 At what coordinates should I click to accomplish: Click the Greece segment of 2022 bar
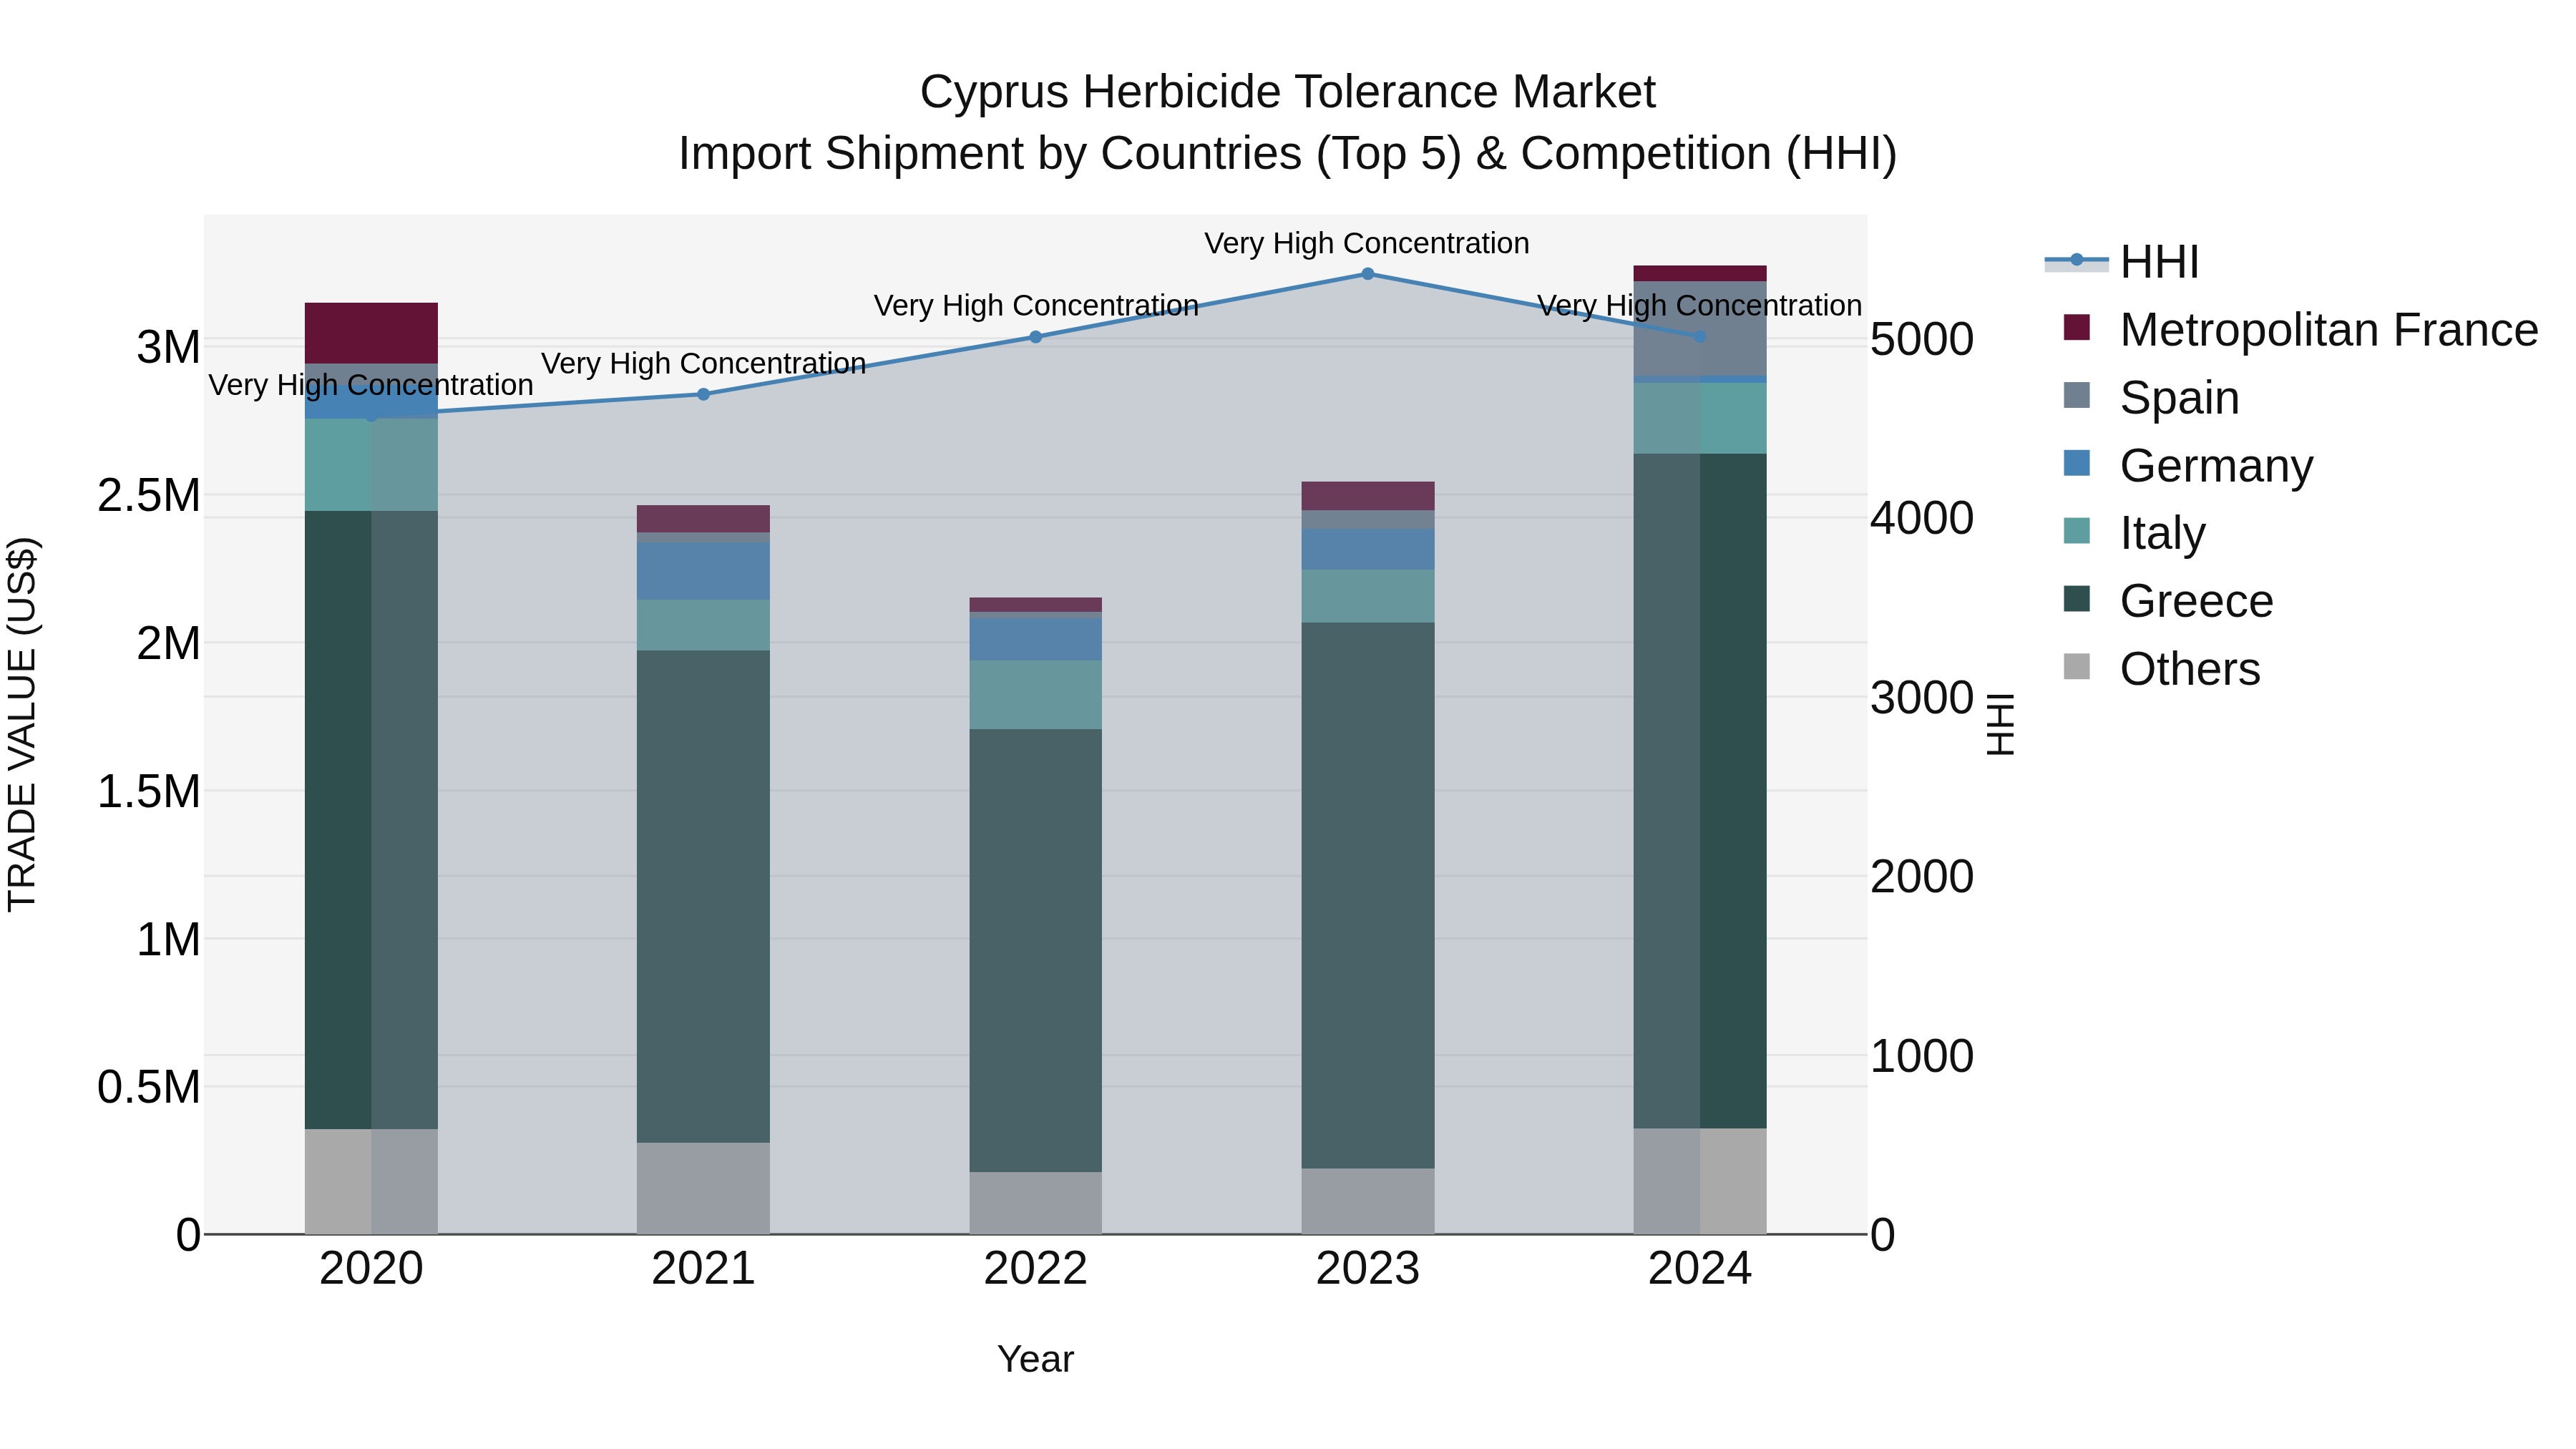click(x=1036, y=951)
